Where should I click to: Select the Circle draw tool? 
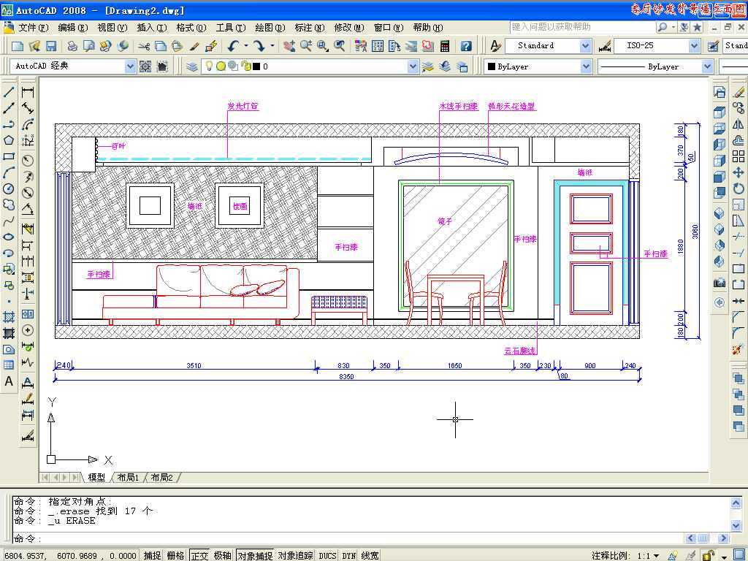[x=9, y=189]
